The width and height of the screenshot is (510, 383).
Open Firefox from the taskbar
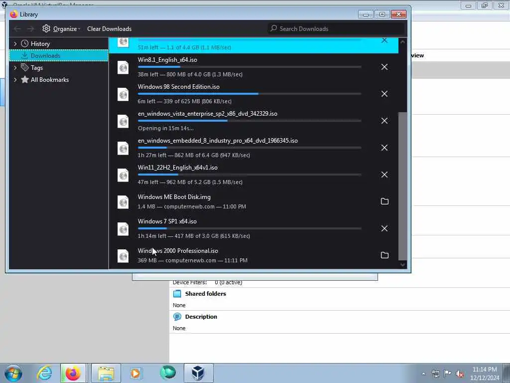click(x=73, y=373)
